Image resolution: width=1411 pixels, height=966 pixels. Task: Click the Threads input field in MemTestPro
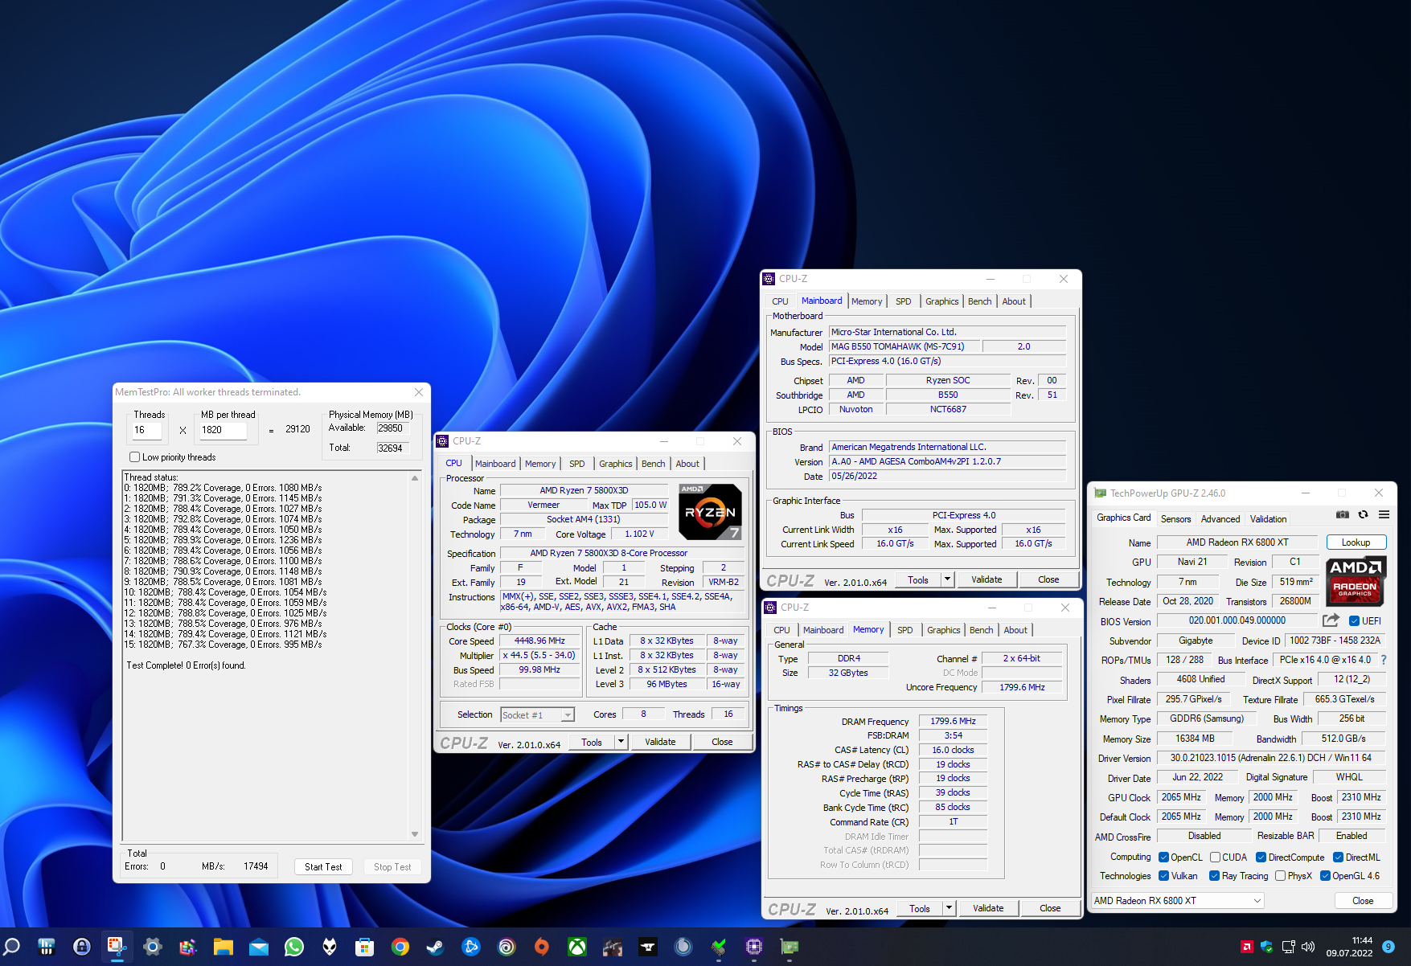coord(147,430)
